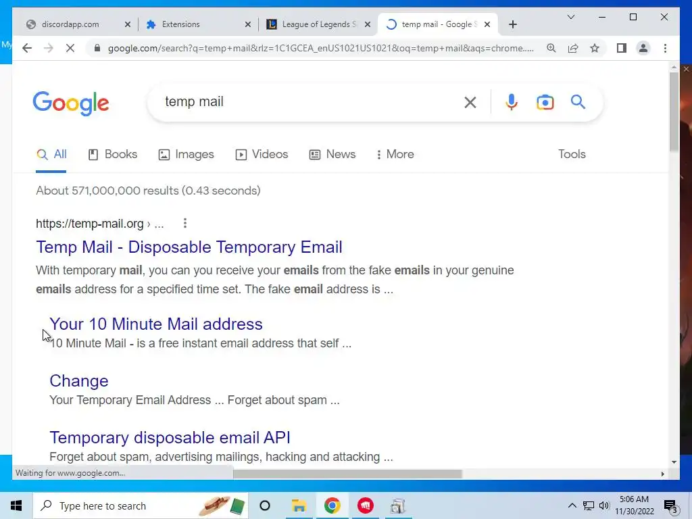Open the Change sitelink
The image size is (692, 519).
[x=79, y=381]
